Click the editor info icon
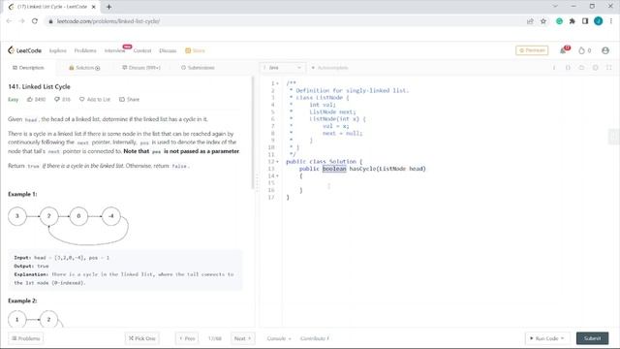This screenshot has width=620, height=349. (553, 68)
